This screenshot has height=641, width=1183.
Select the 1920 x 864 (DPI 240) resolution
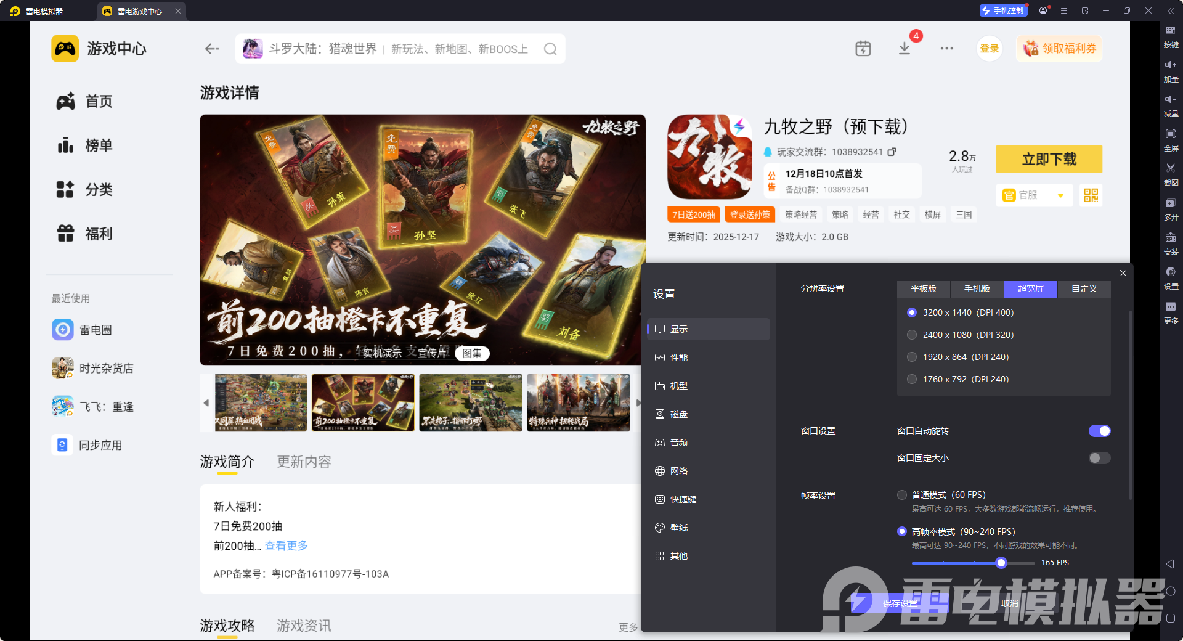[x=912, y=357]
